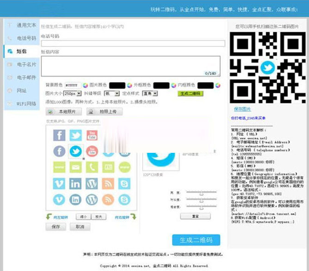The image size is (309, 271).
Task: Open the 纠错等级 dropdown
Action: 112,93
